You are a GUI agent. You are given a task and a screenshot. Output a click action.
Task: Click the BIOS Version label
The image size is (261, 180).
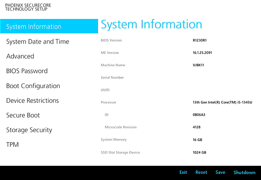tap(111, 40)
